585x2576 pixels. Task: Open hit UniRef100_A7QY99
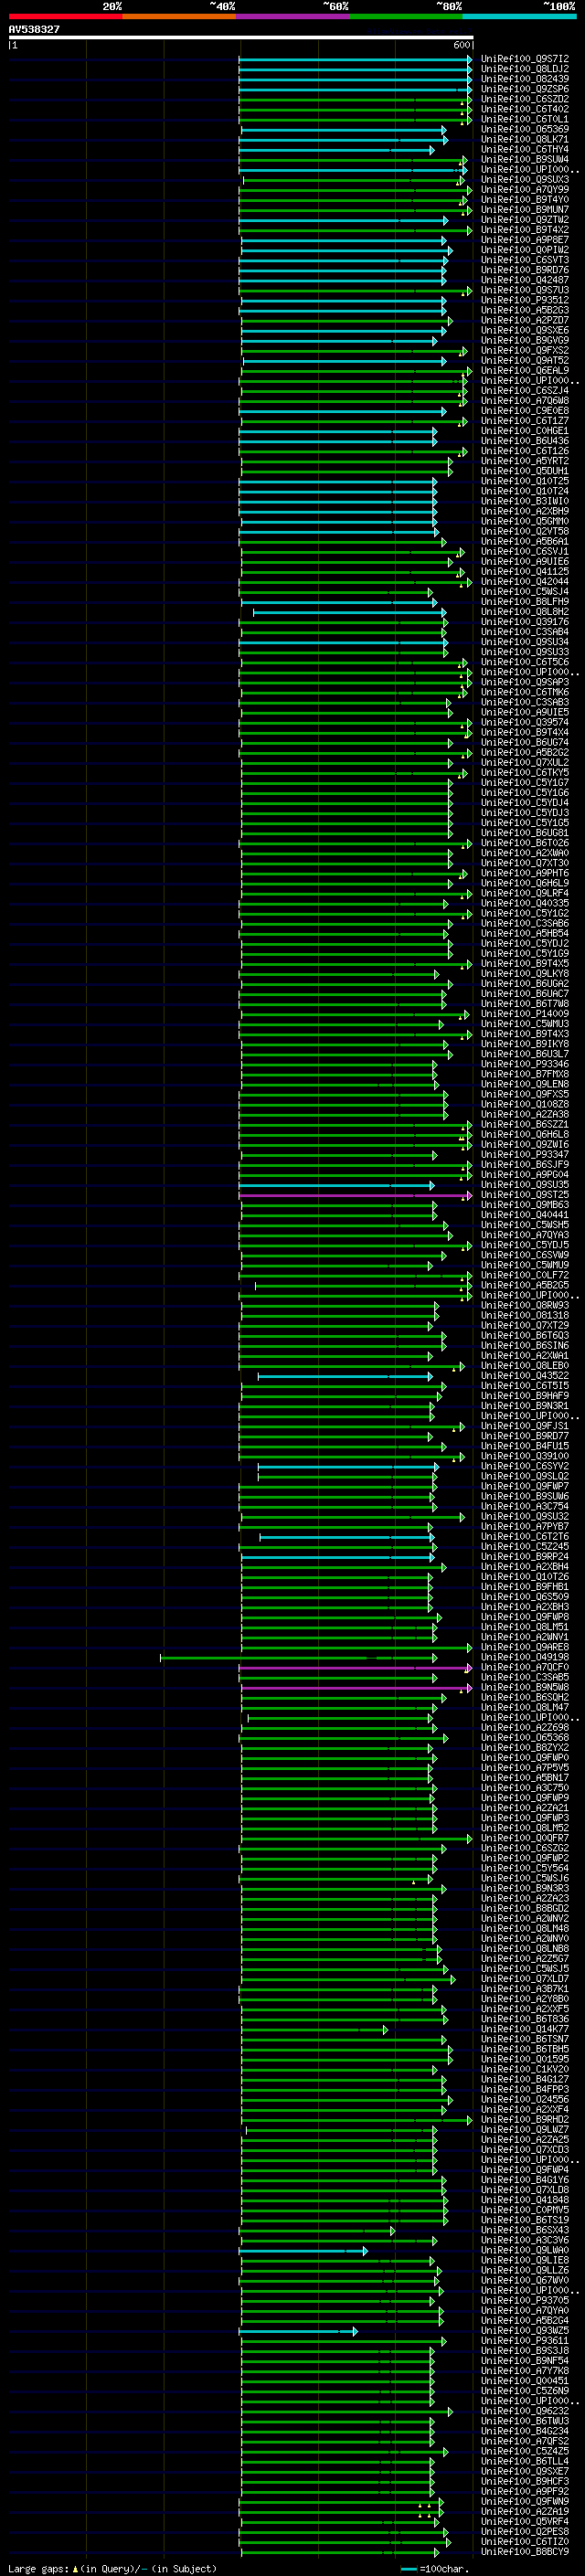point(525,190)
